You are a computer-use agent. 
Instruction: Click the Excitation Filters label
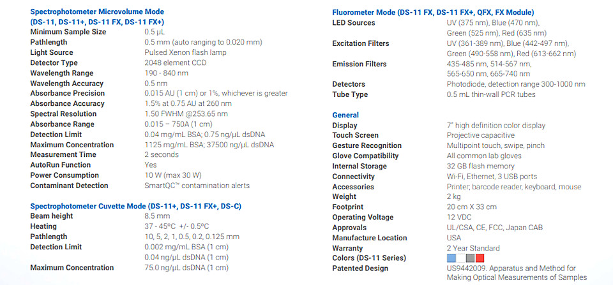360,43
